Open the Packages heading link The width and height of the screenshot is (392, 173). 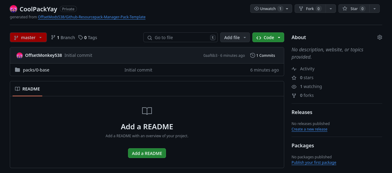tap(303, 145)
